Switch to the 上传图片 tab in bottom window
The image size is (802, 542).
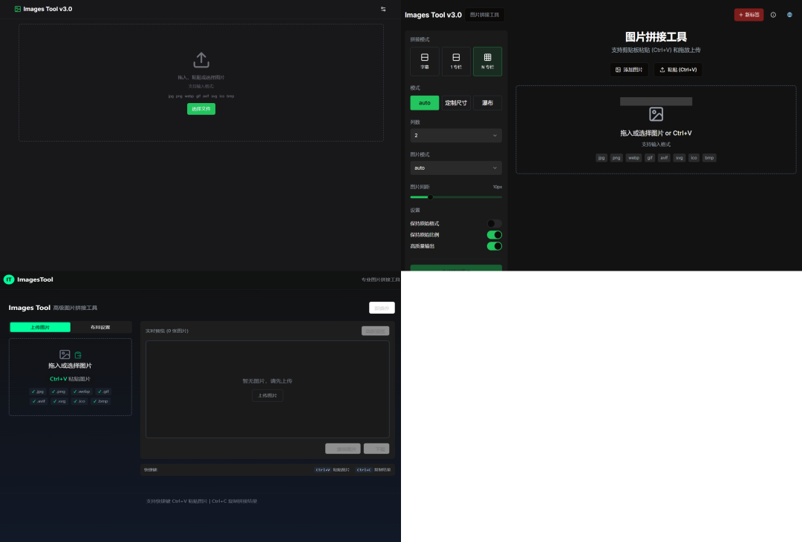[40, 327]
